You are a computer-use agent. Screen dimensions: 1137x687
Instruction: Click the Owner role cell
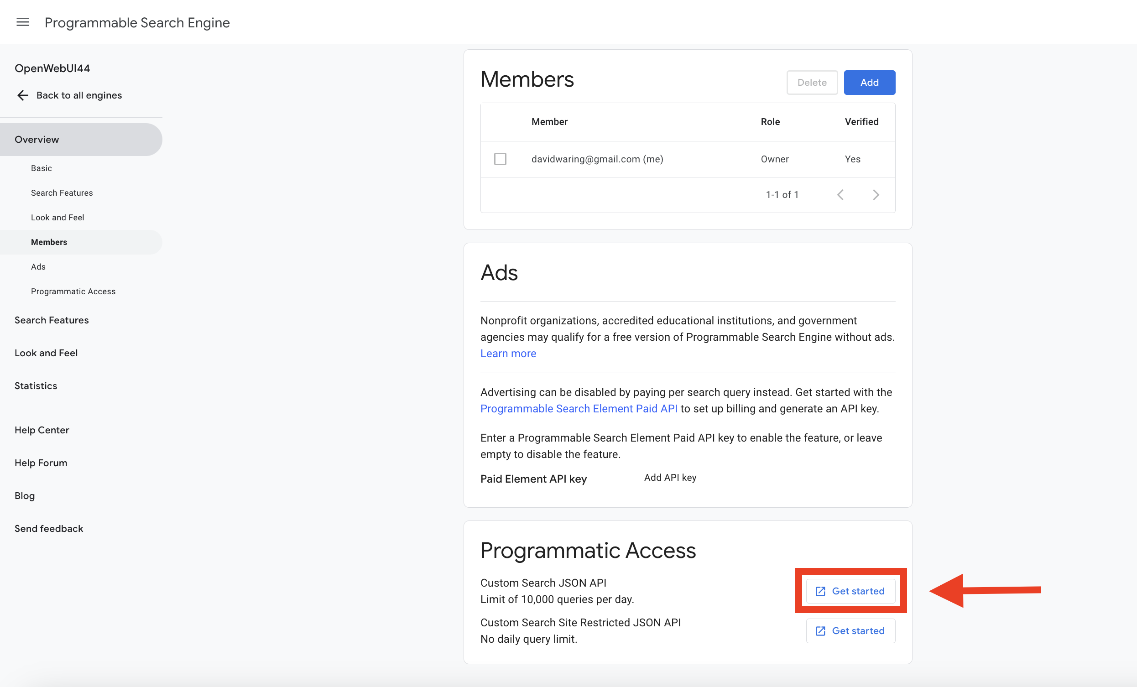(775, 159)
